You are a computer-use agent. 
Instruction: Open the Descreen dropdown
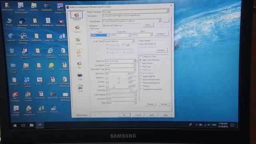pos(135,99)
